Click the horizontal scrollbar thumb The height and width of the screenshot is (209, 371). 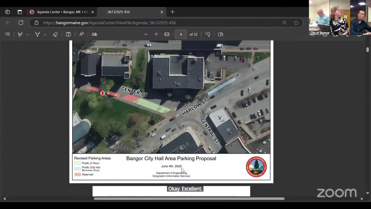pos(189,199)
